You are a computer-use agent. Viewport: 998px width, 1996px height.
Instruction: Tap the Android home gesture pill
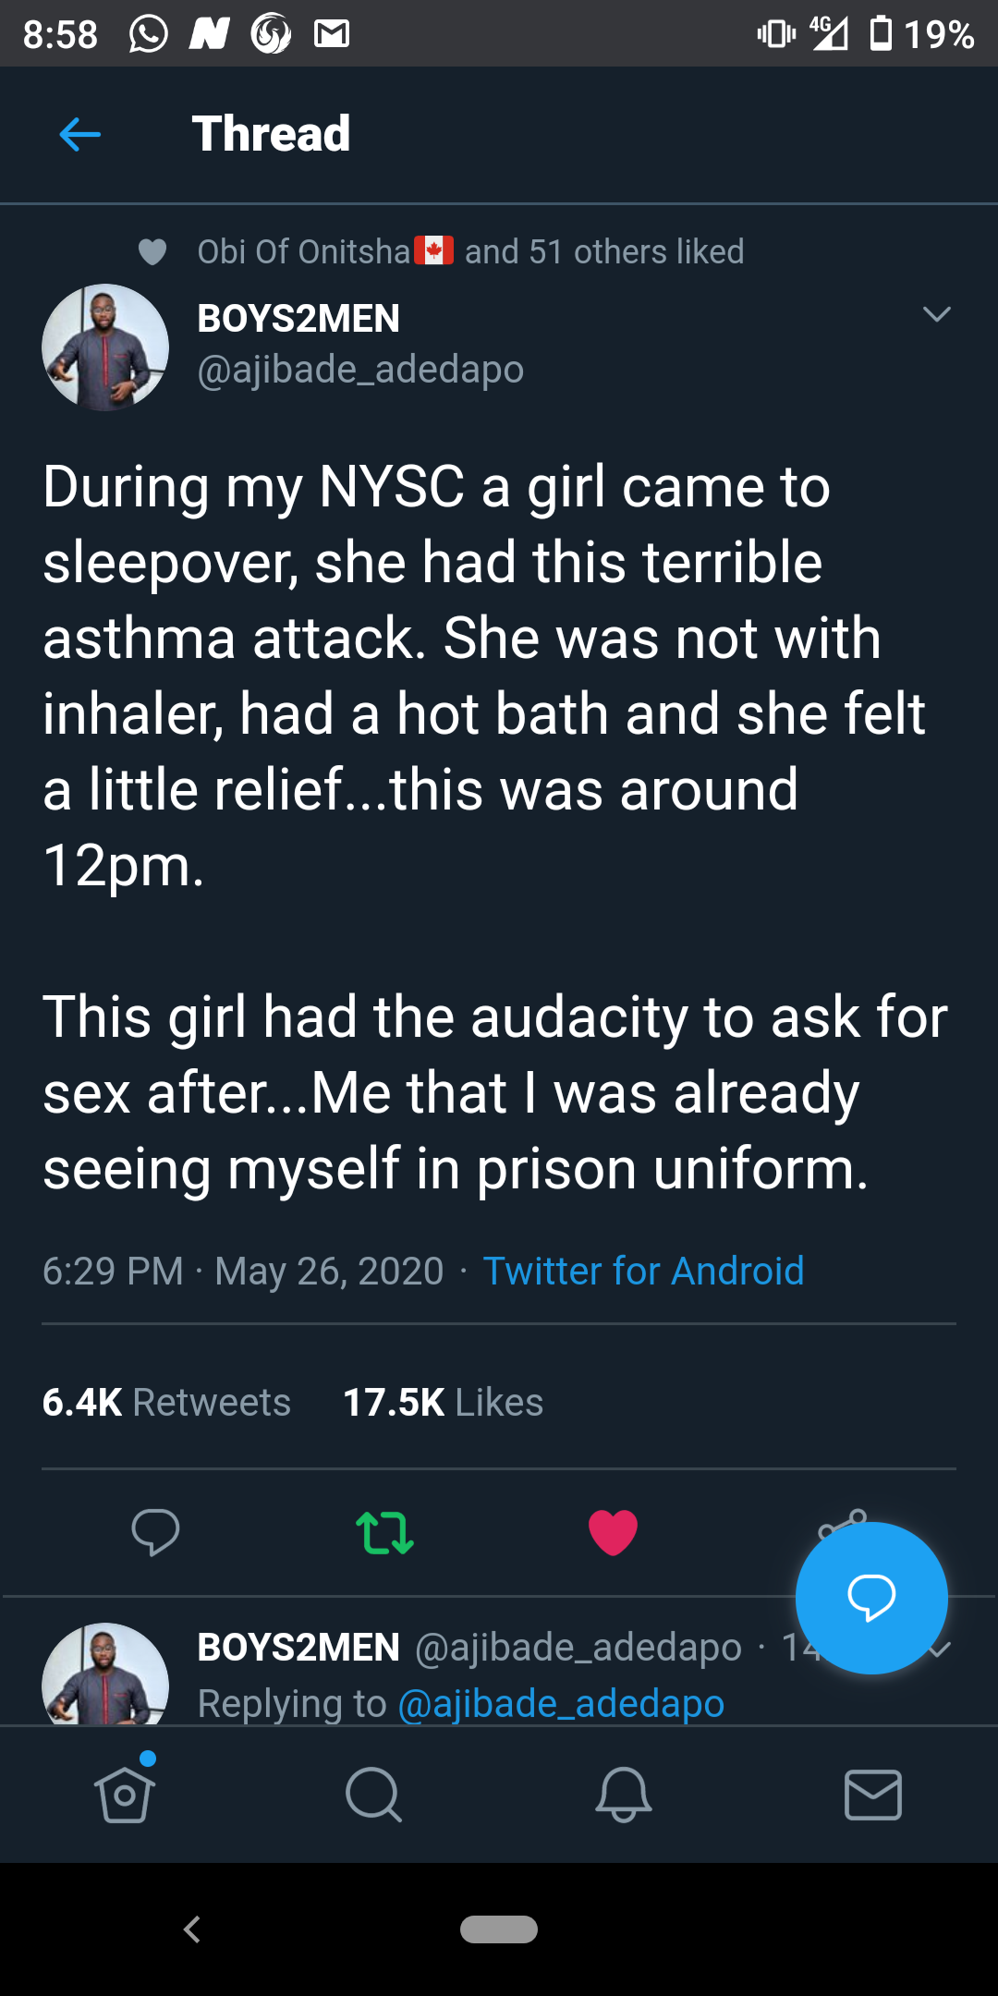(x=499, y=1929)
